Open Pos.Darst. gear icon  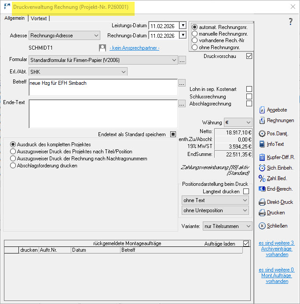point(262,134)
